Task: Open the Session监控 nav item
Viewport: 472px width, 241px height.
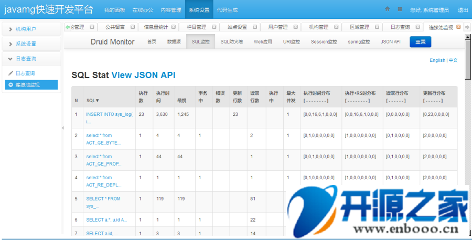Action: [x=324, y=42]
